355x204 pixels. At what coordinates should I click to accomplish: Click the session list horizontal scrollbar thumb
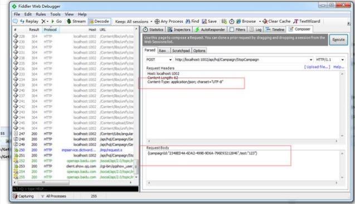[x=43, y=182]
